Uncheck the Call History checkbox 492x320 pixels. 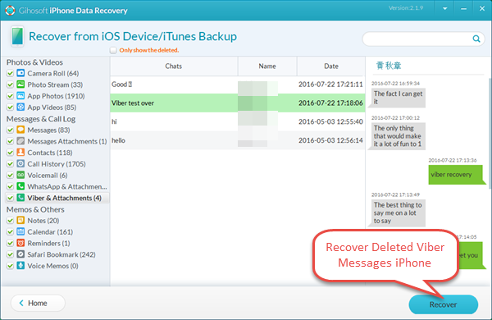[x=10, y=163]
